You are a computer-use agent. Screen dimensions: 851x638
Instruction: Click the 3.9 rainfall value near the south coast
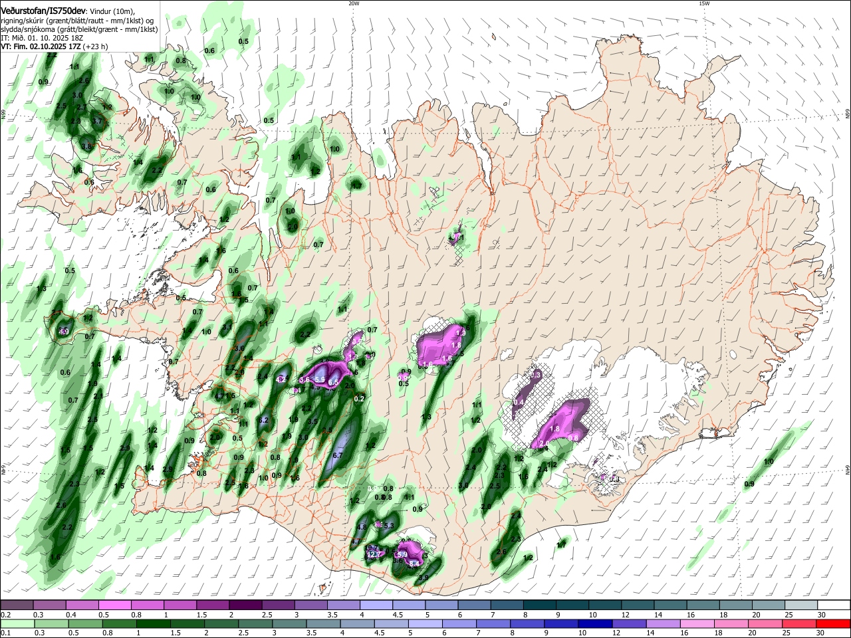pos(423,578)
